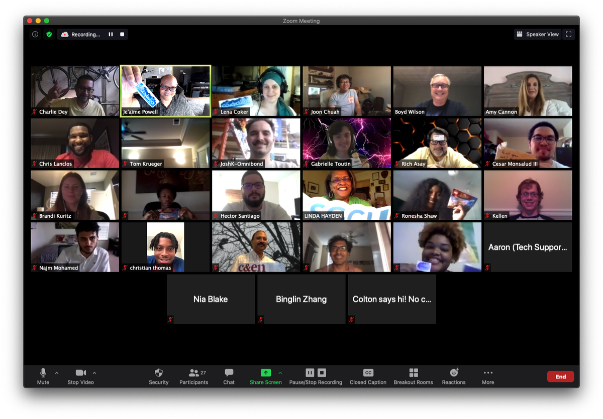Select Chris Lanclos's video tile
This screenshot has height=419, width=603.
click(75, 143)
